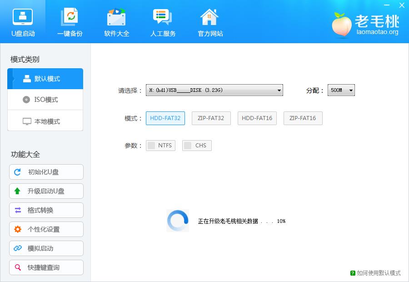Open 软件大全 software collection
The width and height of the screenshot is (409, 282).
(x=116, y=17)
